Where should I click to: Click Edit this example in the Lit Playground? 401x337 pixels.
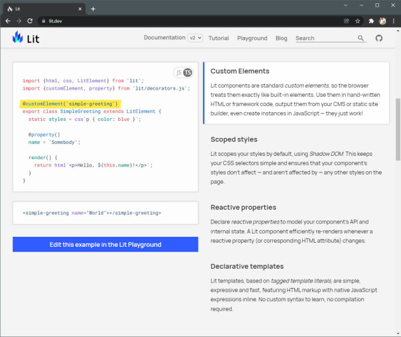pyautogui.click(x=106, y=245)
